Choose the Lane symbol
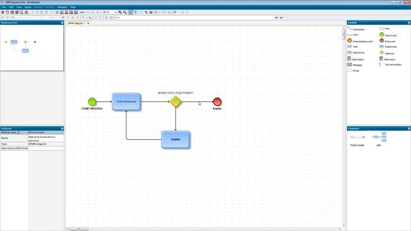The width and height of the screenshot is (411, 231). click(x=353, y=35)
